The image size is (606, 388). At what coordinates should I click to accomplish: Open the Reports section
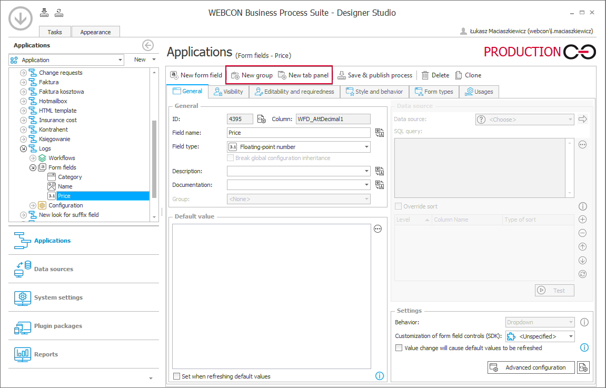tap(84, 354)
